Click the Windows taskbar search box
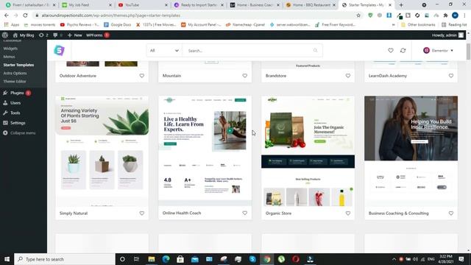 pos(65,259)
